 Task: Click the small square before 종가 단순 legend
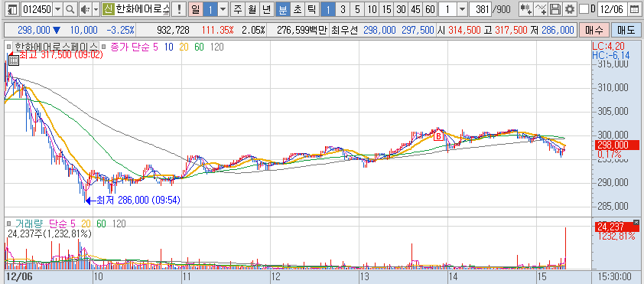tap(104, 47)
